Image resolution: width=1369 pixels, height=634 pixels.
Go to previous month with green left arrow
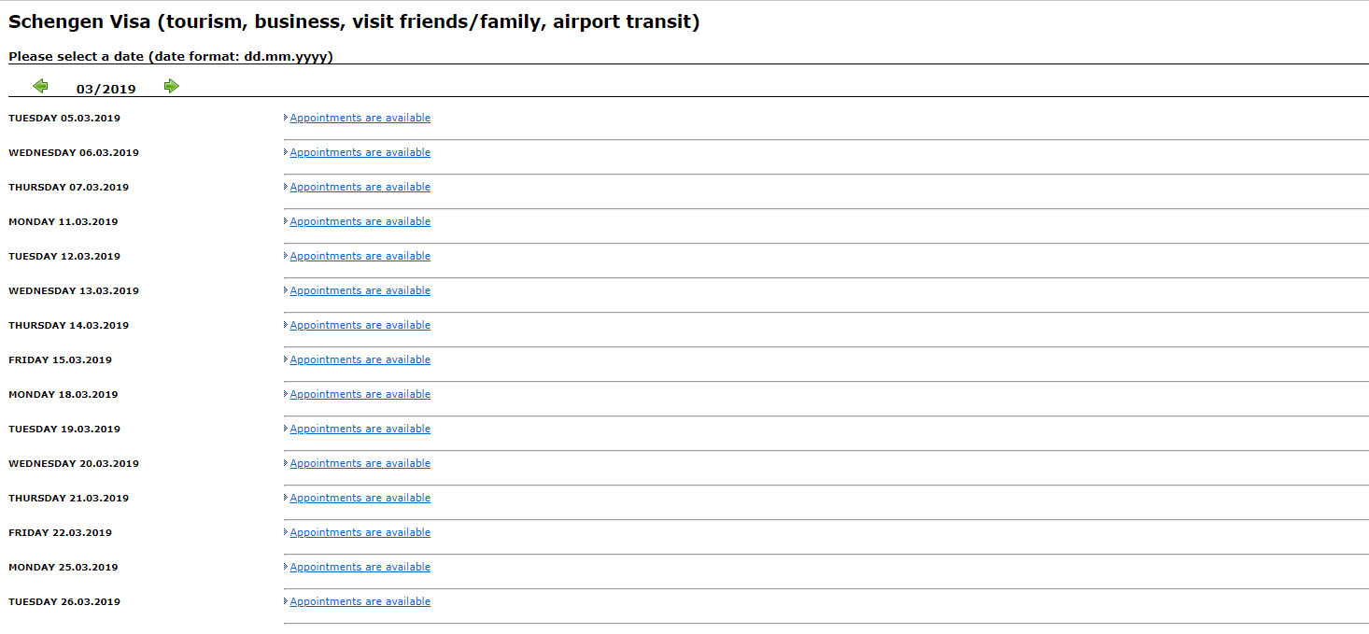click(x=40, y=86)
